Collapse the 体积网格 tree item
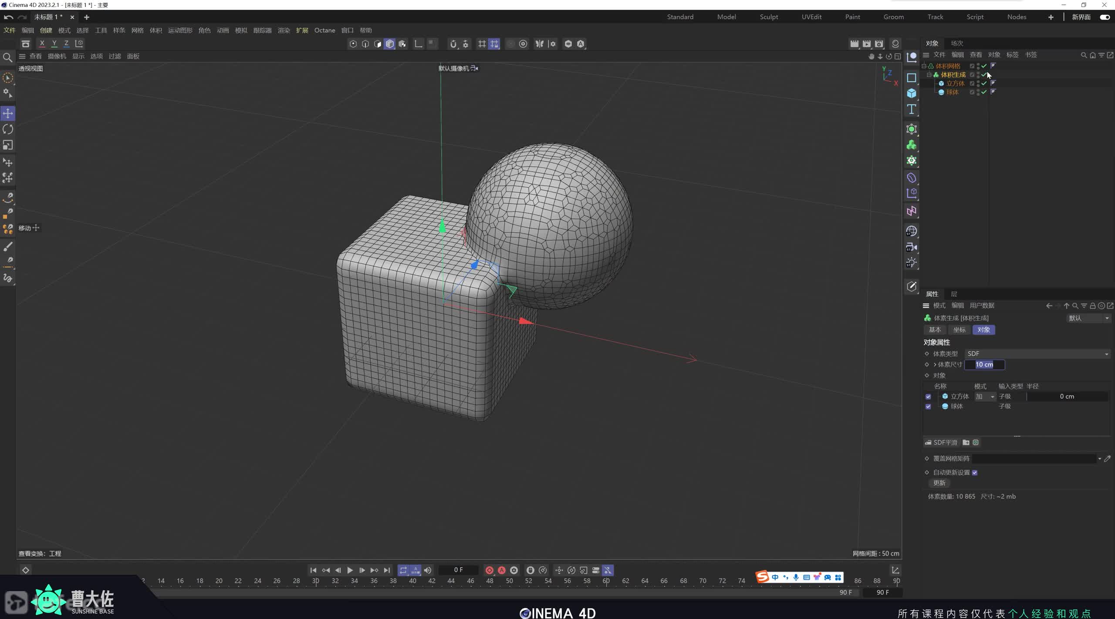The image size is (1115, 619). click(924, 66)
